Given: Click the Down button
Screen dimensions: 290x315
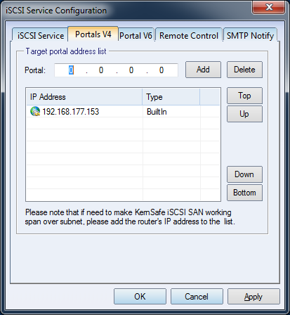Looking at the screenshot, I should (x=244, y=174).
